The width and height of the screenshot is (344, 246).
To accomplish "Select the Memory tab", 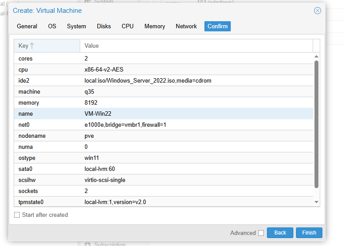I will pyautogui.click(x=155, y=26).
